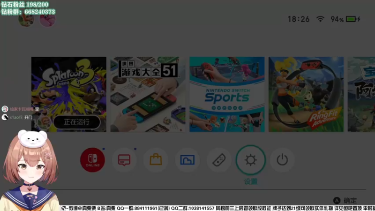Click the A 确定 confirm prompt
This screenshot has height=211, width=375.
point(345,201)
